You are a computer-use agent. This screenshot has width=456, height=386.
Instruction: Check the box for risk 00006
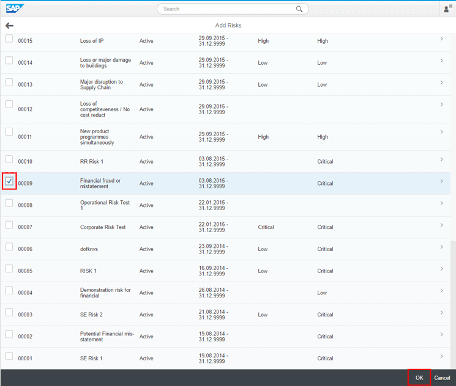click(x=9, y=247)
